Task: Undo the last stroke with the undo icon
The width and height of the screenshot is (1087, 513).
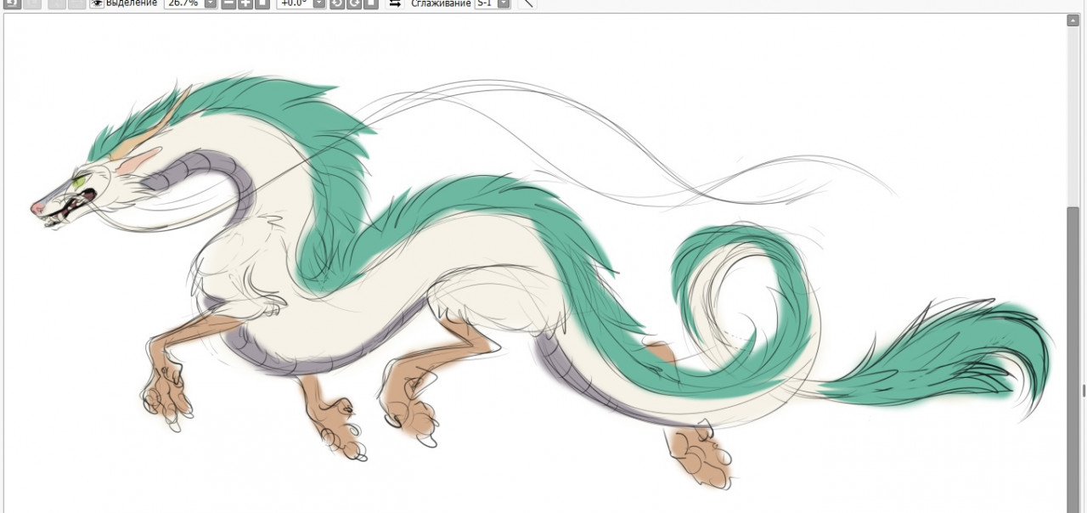Action: point(13,3)
